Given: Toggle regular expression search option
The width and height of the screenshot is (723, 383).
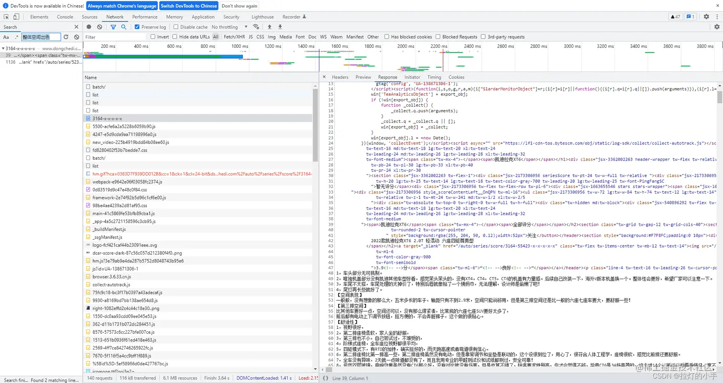Looking at the screenshot, I should (x=17, y=37).
